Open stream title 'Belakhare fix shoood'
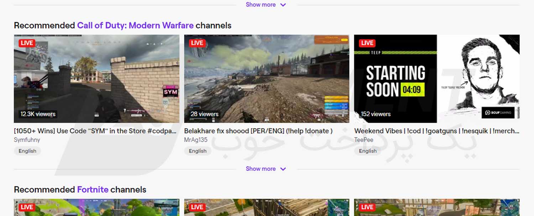This screenshot has height=216, width=534. [258, 131]
